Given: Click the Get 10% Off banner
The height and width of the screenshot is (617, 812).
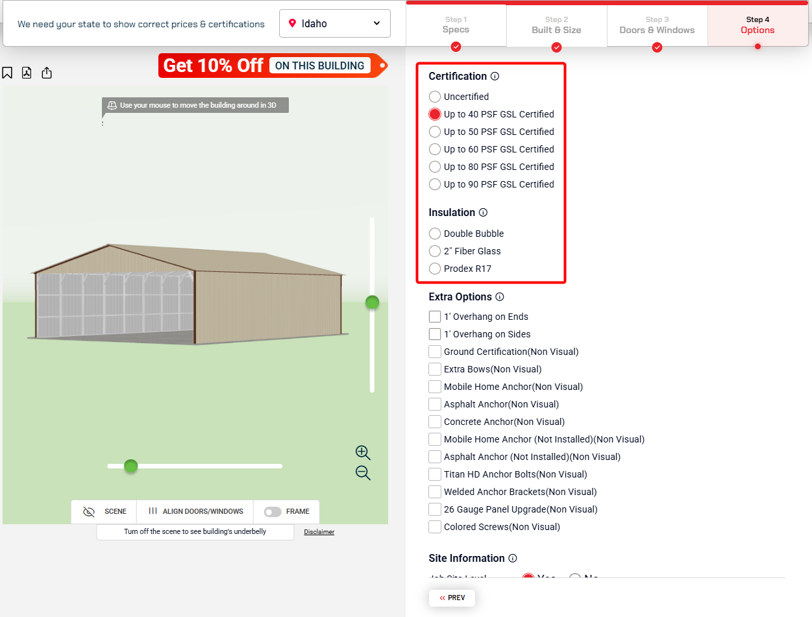Looking at the screenshot, I should (273, 66).
